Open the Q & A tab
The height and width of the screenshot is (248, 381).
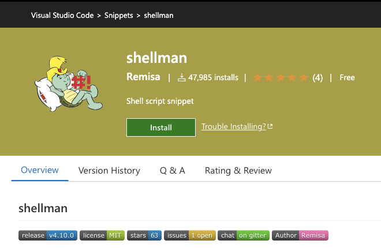tap(173, 170)
